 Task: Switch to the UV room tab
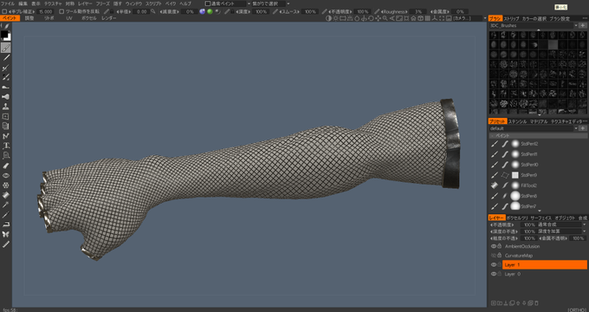(69, 18)
